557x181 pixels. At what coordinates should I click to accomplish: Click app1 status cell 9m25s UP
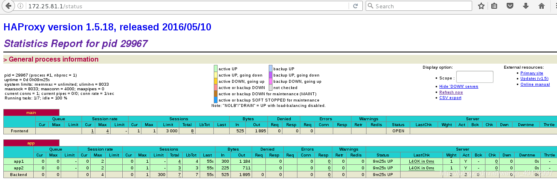tap(383, 161)
